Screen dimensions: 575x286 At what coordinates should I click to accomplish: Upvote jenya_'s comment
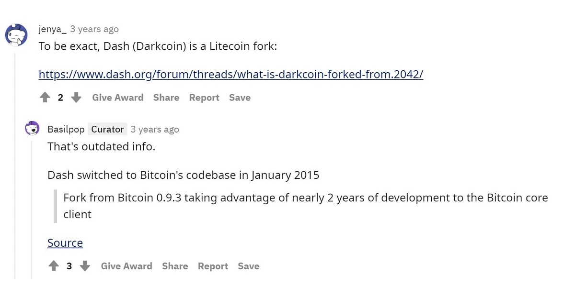(45, 98)
